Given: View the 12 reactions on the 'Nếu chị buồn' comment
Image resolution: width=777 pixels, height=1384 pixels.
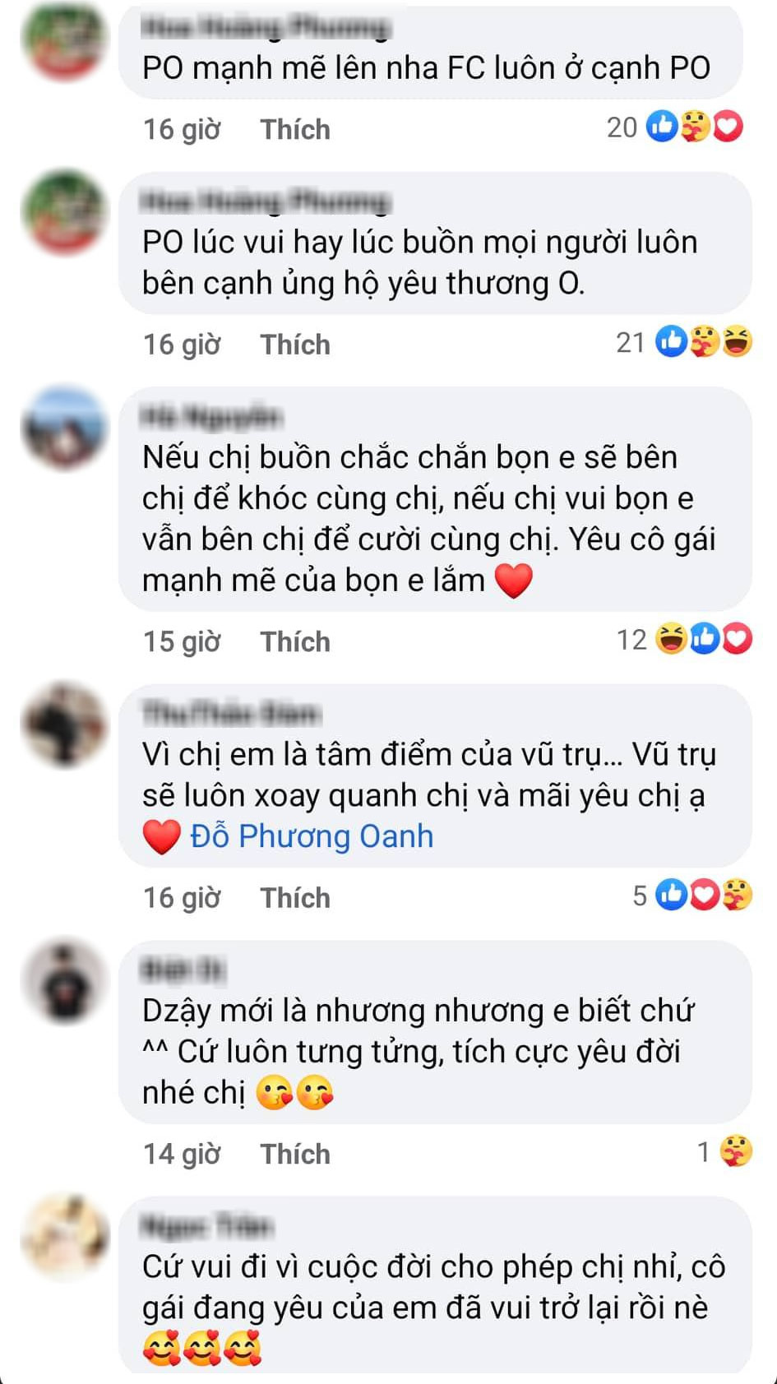Looking at the screenshot, I should point(684,639).
